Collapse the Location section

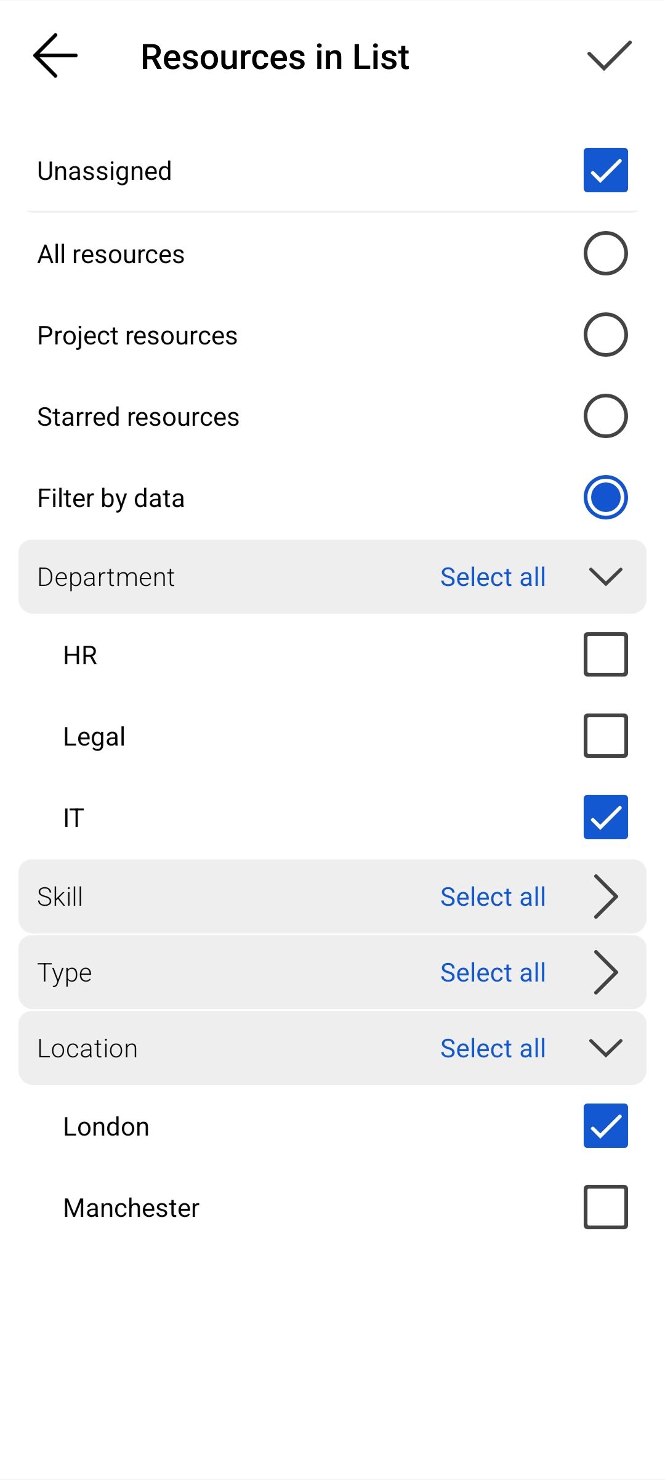click(605, 1047)
